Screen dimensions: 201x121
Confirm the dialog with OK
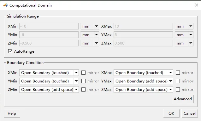171,113
